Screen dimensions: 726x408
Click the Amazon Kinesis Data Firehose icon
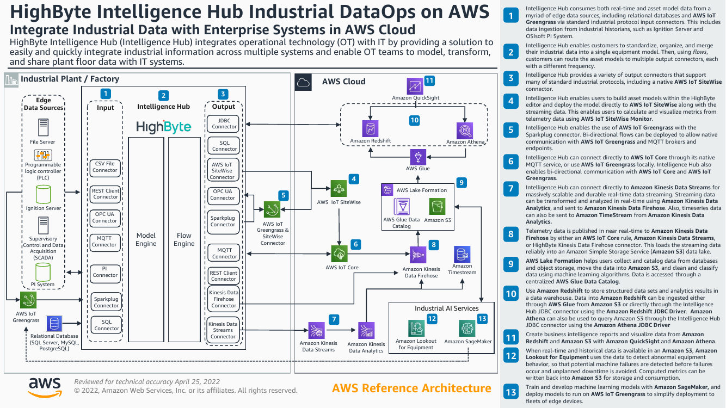[418, 255]
